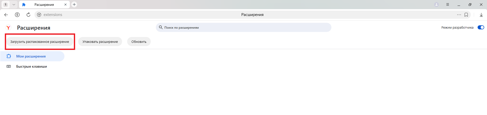Open the user profile avatar icon

point(436,5)
